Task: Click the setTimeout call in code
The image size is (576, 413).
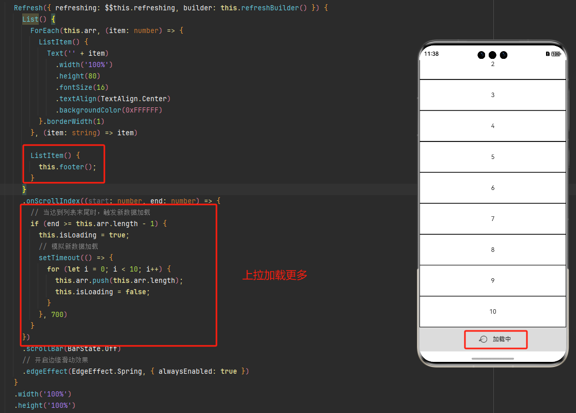Action: [59, 258]
